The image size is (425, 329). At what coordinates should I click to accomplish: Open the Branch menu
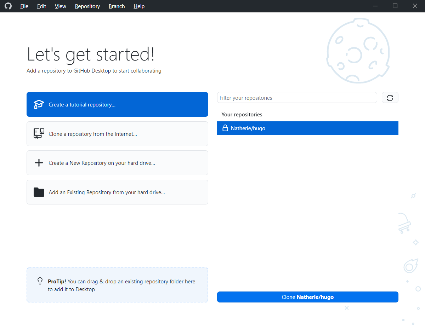tap(117, 6)
